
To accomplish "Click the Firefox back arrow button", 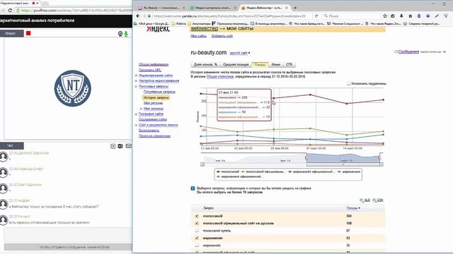I will pyautogui.click(x=138, y=16).
